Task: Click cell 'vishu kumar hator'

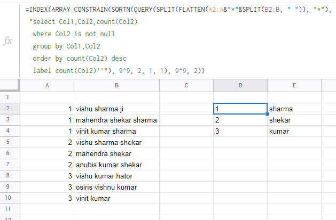Action: click(117, 176)
